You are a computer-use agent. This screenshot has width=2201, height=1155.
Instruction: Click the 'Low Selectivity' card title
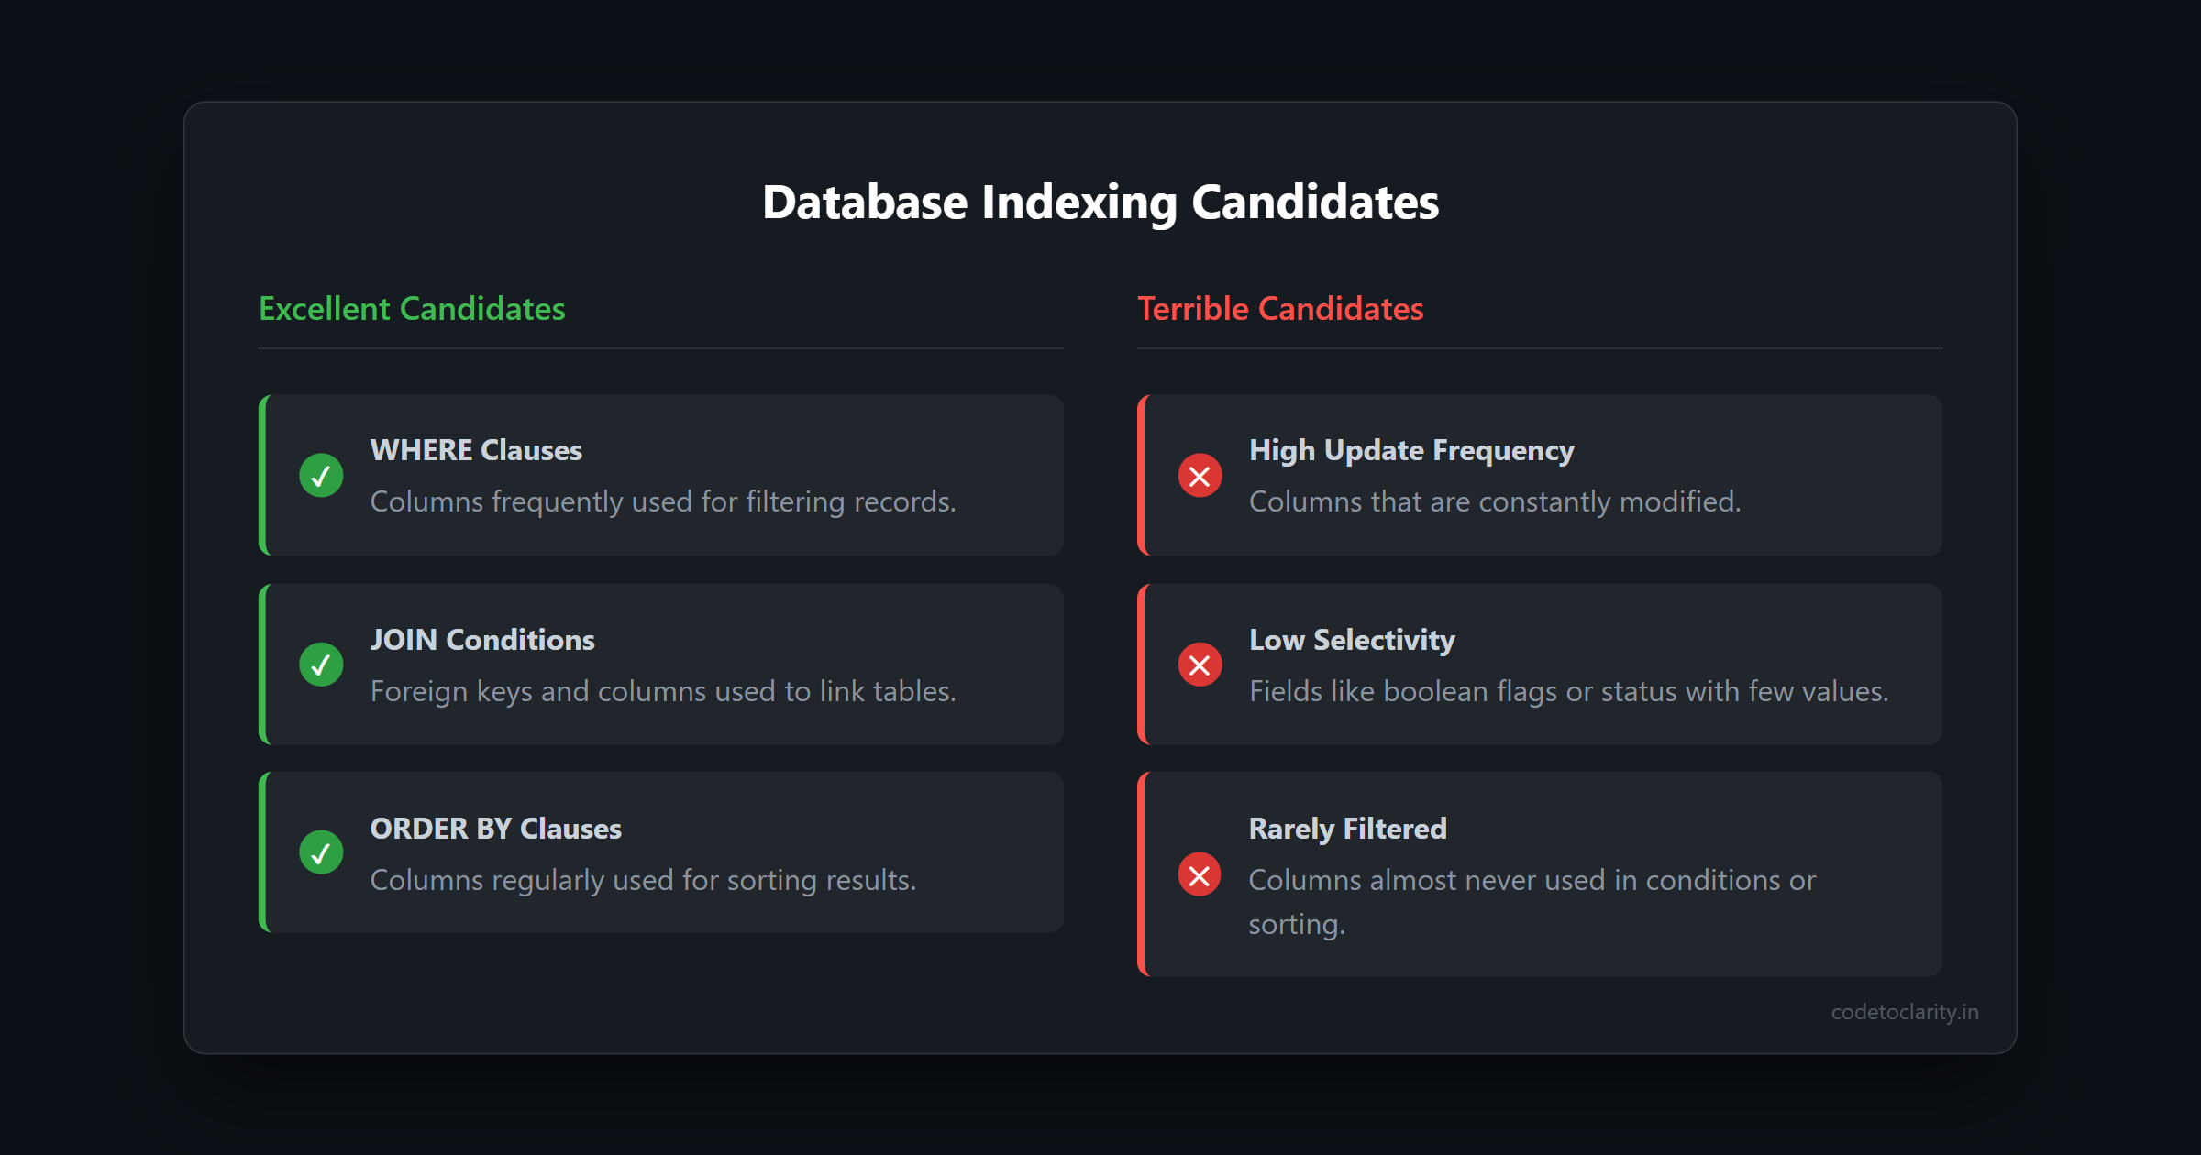click(x=1352, y=640)
